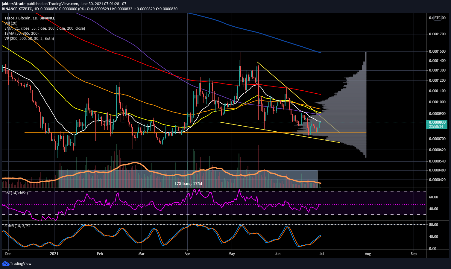Select the 'VP (200, 500, 50, 30, 2, Both)' label

point(29,39)
